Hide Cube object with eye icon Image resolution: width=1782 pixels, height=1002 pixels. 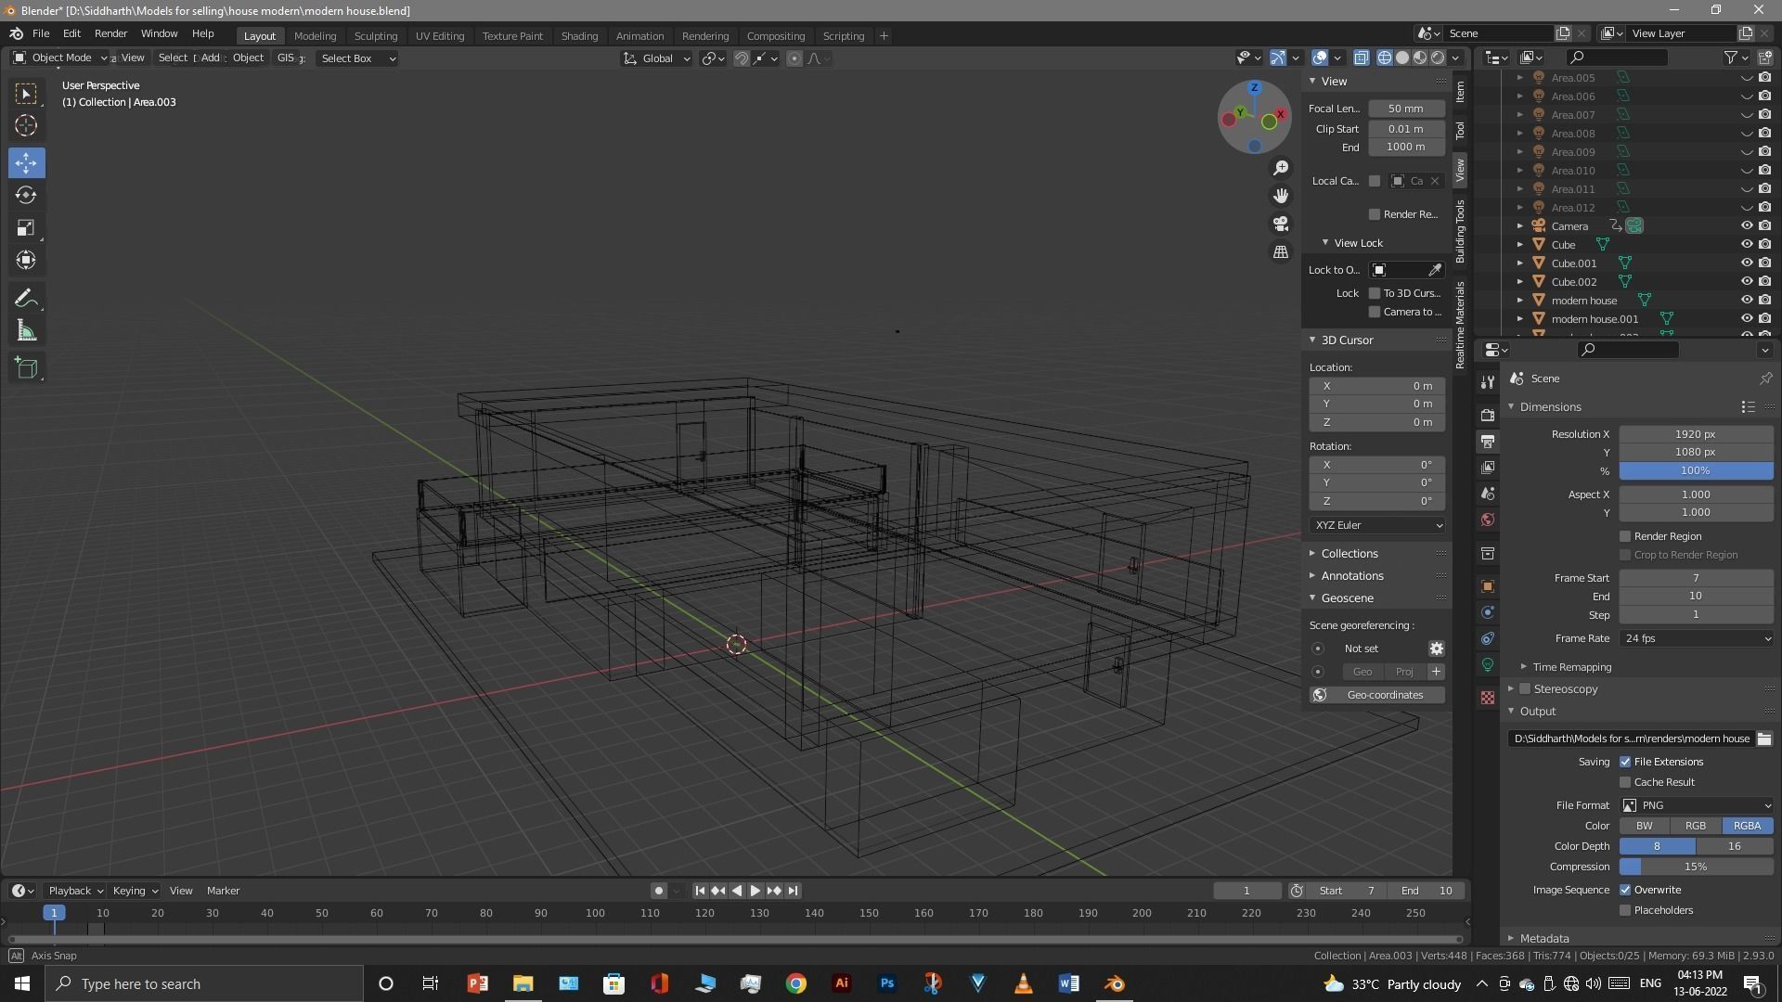click(1746, 245)
